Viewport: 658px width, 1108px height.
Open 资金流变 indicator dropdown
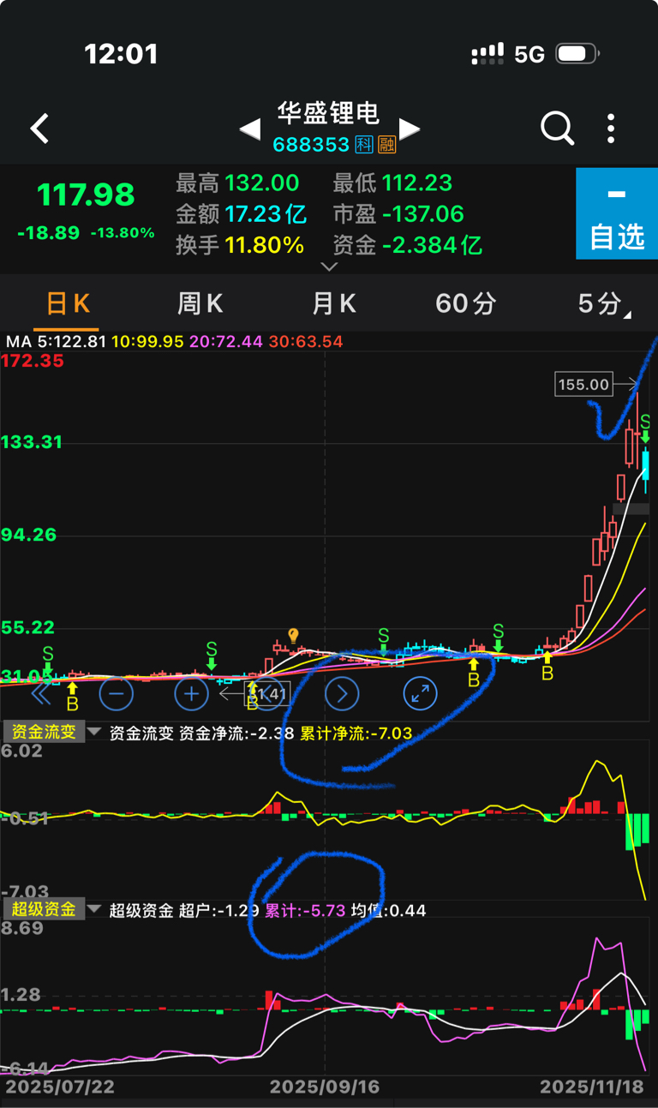coord(53,733)
